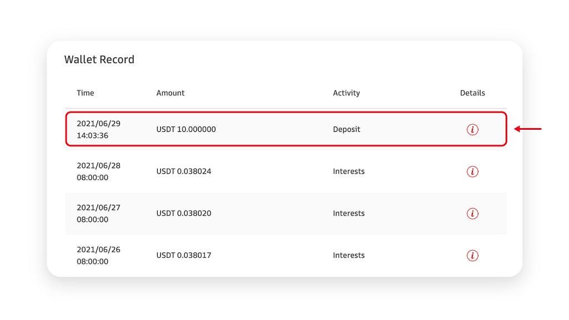Select the Activity column header

coord(346,93)
